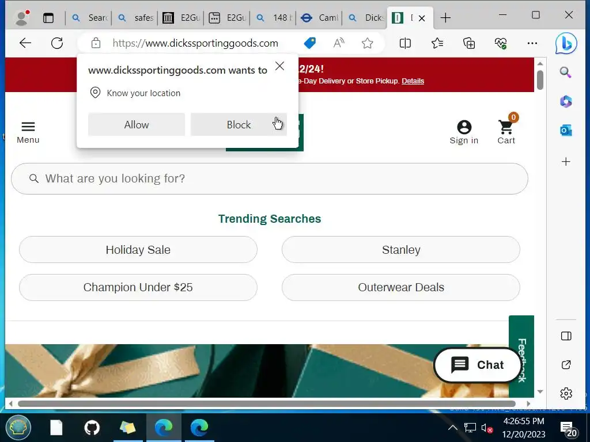Image resolution: width=590 pixels, height=442 pixels.
Task: Open Microsoft 365 sidebar app
Action: pyautogui.click(x=566, y=101)
